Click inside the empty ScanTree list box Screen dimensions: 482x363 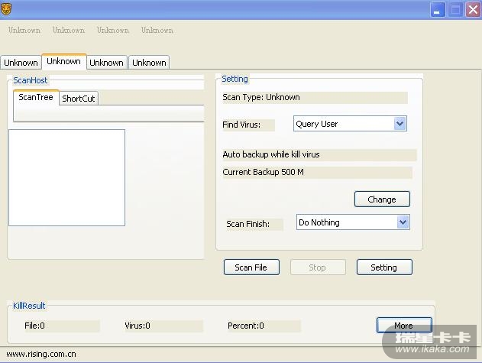(x=66, y=177)
